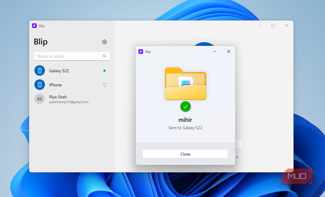Click the pankil.temp123@gmail.com email text
325x197 pixels.
click(69, 102)
